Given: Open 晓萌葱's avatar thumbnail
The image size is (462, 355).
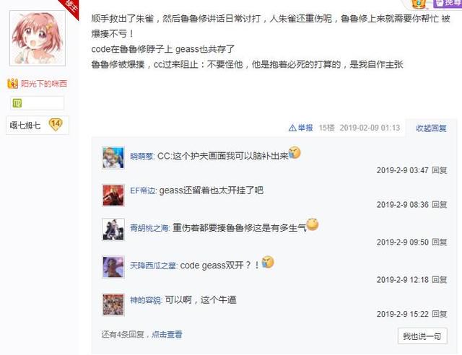Looking at the screenshot, I should pyautogui.click(x=113, y=158).
